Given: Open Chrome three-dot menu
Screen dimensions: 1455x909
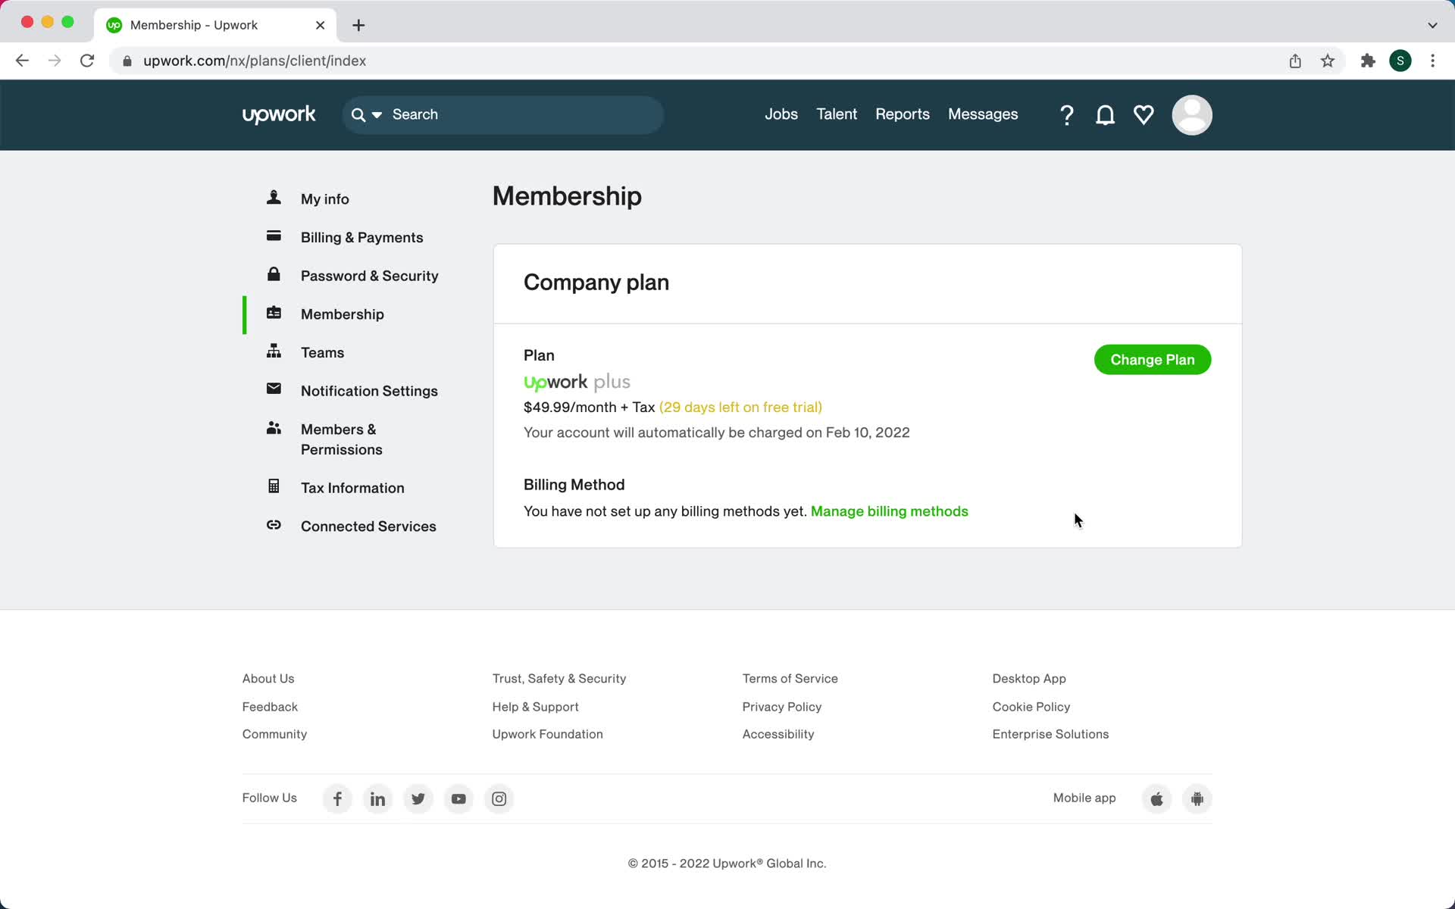Looking at the screenshot, I should pos(1432,61).
